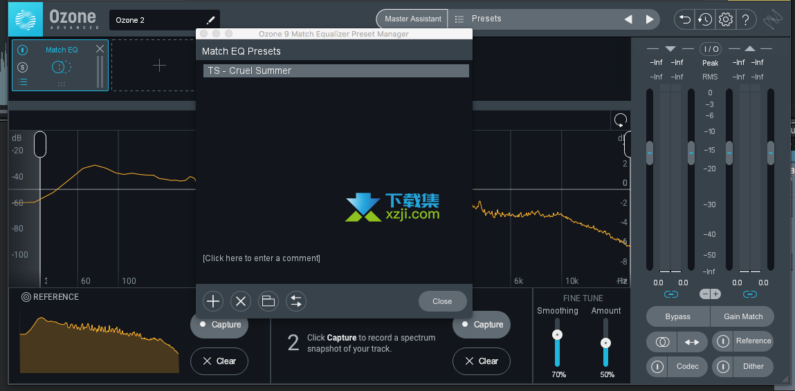Toggle the Reference power button
The image size is (795, 391).
point(723,342)
